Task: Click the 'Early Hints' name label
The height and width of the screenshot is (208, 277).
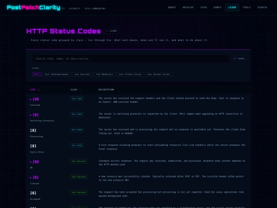Action: click(37, 152)
